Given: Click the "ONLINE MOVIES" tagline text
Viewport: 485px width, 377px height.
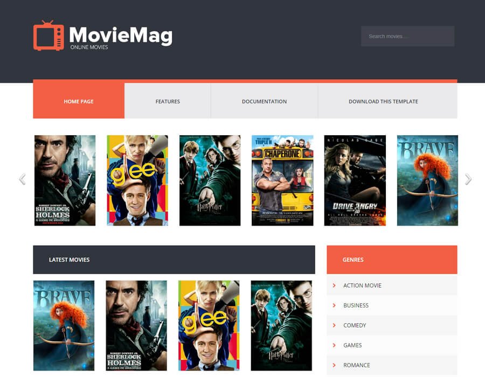Looking at the screenshot, I should pyautogui.click(x=89, y=47).
